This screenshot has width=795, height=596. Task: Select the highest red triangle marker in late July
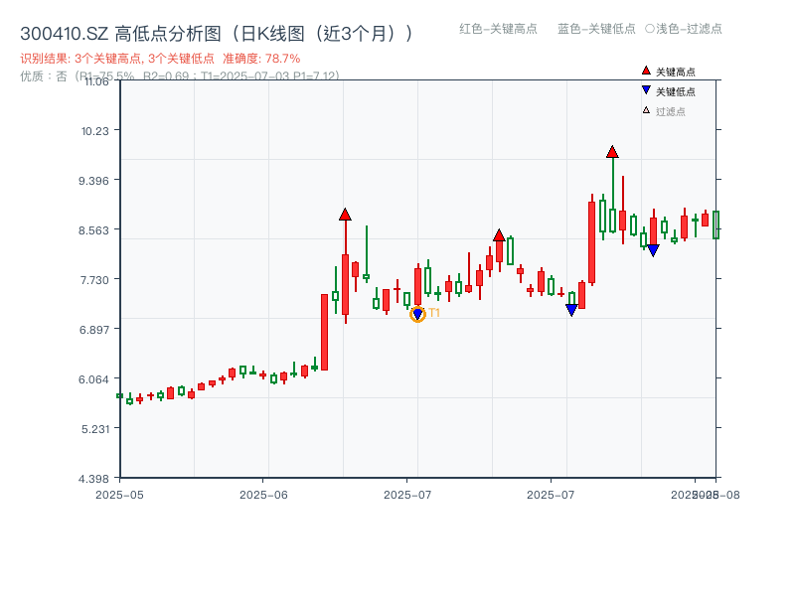[611, 152]
